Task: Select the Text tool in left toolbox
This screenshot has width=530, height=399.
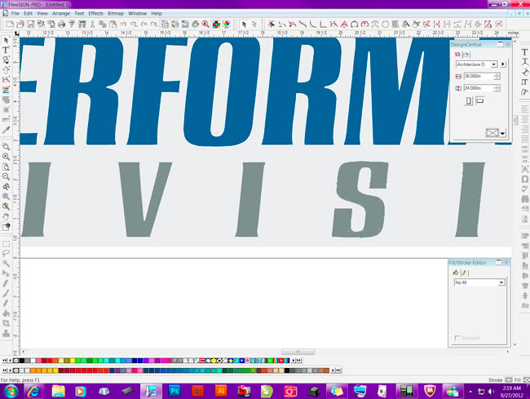Action: pos(6,50)
